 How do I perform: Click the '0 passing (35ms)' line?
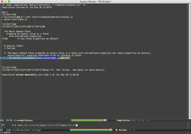[14, 46]
